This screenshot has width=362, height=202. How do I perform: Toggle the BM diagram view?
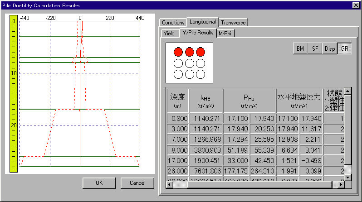[300, 49]
